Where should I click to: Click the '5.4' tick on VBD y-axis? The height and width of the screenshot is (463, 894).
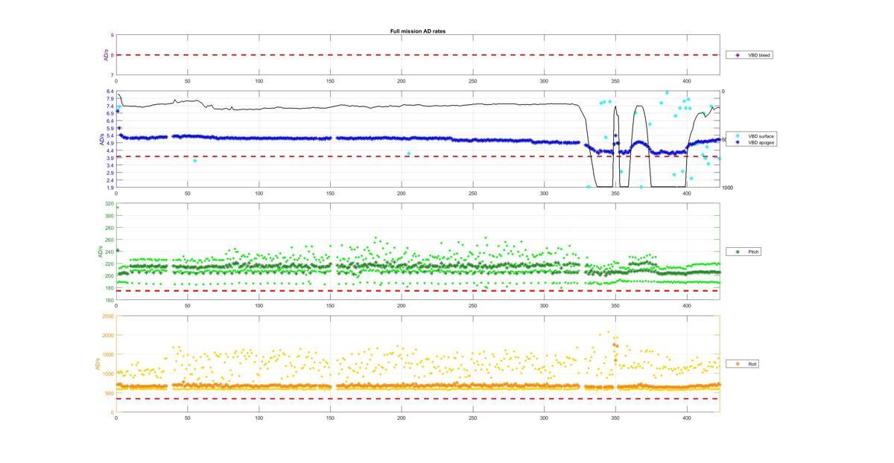point(111,135)
